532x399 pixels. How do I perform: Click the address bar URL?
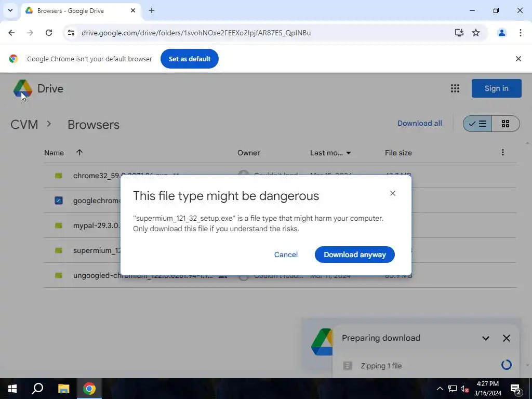tap(196, 33)
